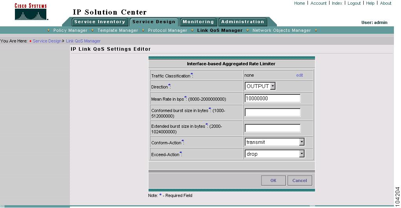Screen dimensions: 401x208
Task: Open the Administration tab
Action: click(x=242, y=22)
